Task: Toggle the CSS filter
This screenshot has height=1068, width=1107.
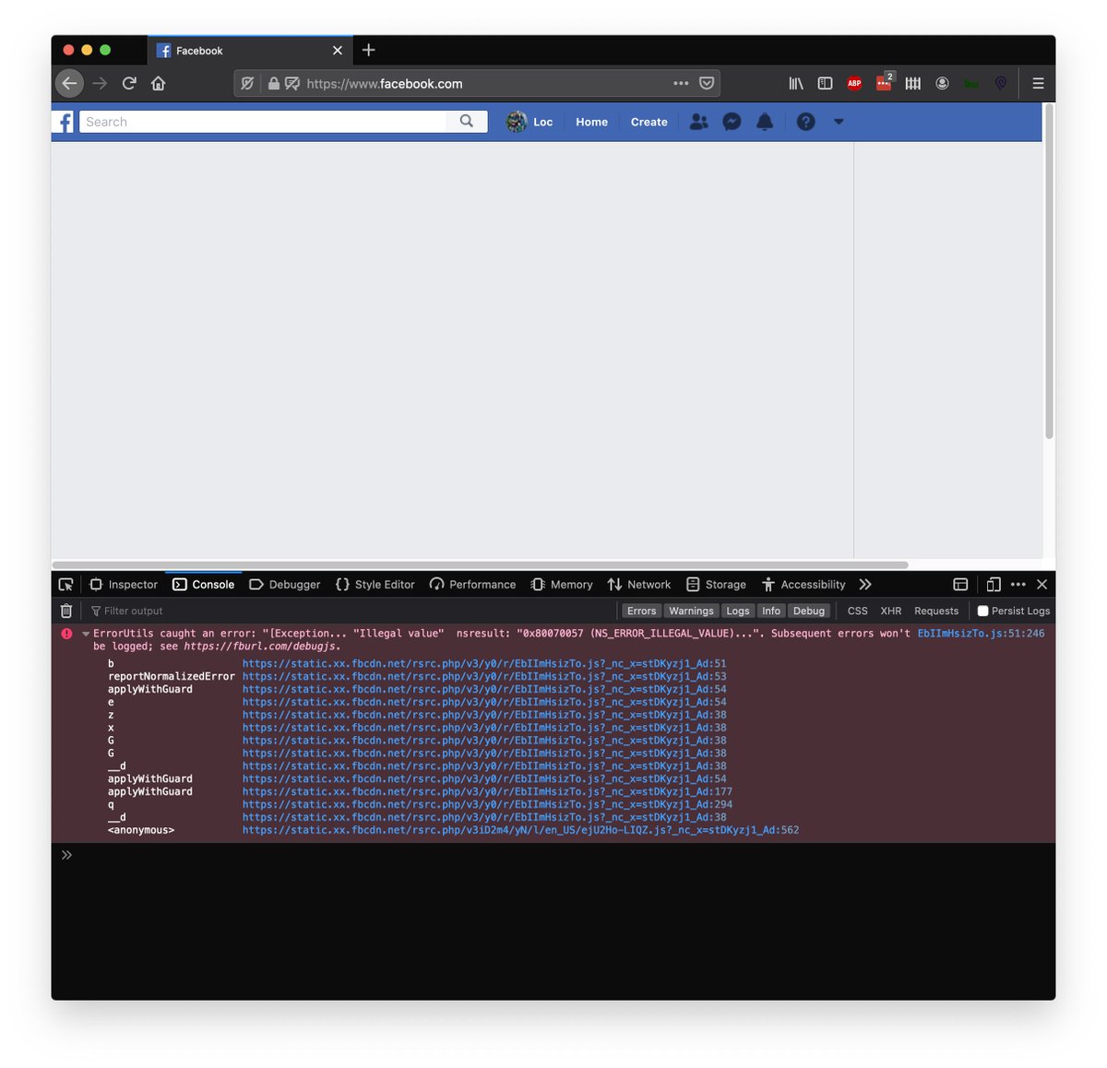Action: (858, 611)
